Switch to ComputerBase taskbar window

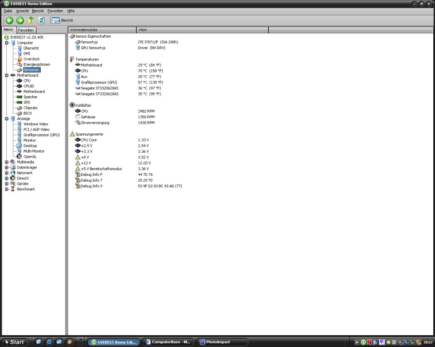(x=167, y=342)
